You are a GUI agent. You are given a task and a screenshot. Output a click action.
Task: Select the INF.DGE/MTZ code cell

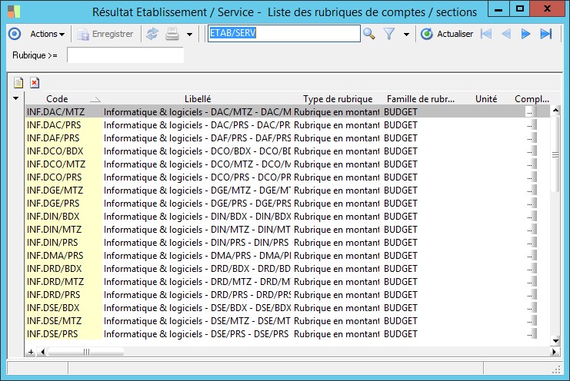(x=64, y=190)
